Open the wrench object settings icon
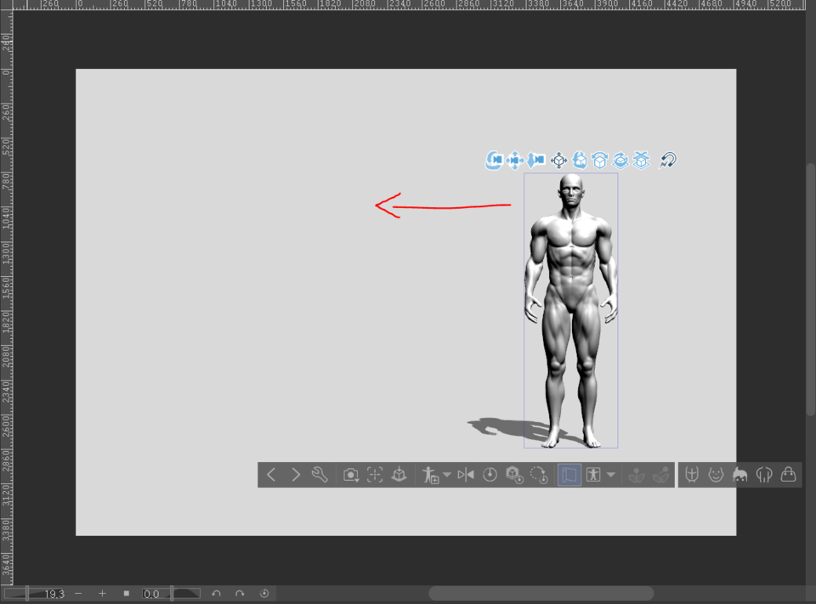Viewport: 816px width, 604px height. point(320,475)
